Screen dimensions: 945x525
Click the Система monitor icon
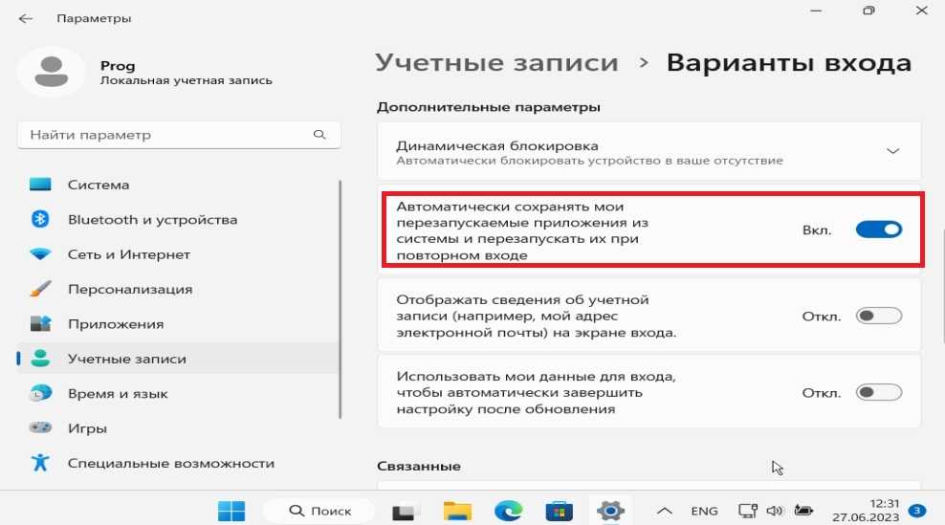[40, 185]
